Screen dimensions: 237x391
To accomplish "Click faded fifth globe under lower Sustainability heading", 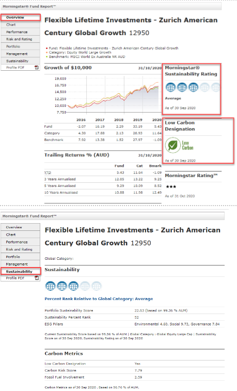I will click(96, 286).
